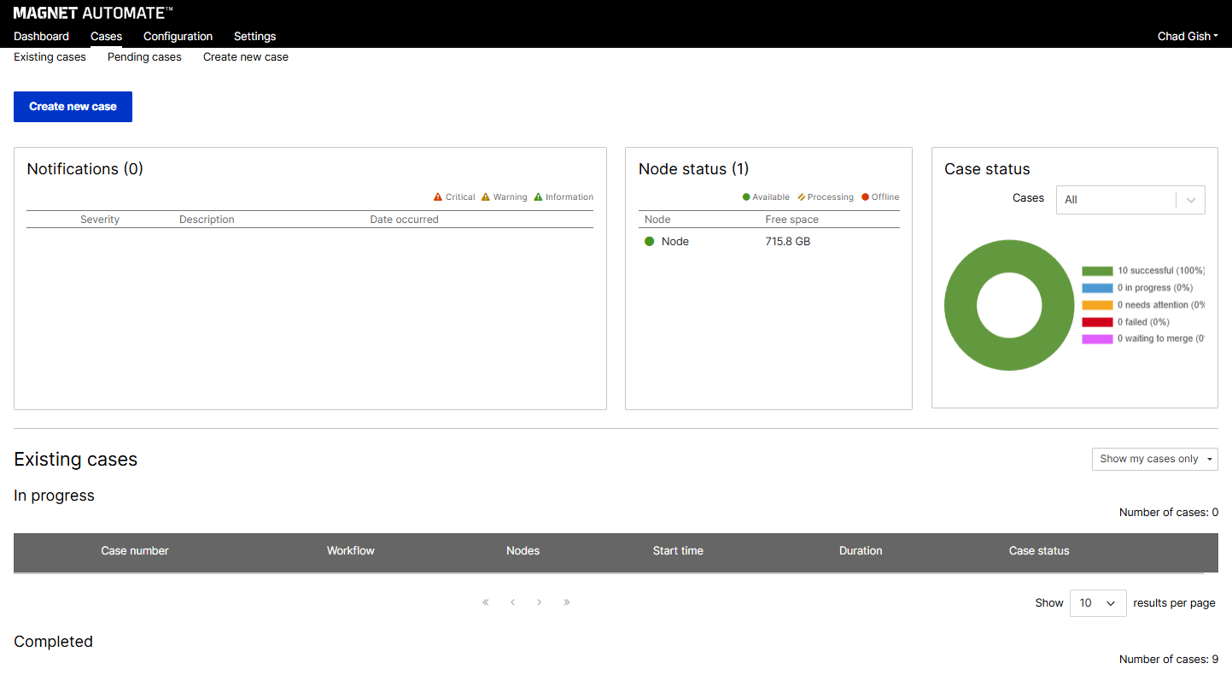Viewport: 1232px width, 675px height.
Task: Go to last page of results
Action: (567, 602)
